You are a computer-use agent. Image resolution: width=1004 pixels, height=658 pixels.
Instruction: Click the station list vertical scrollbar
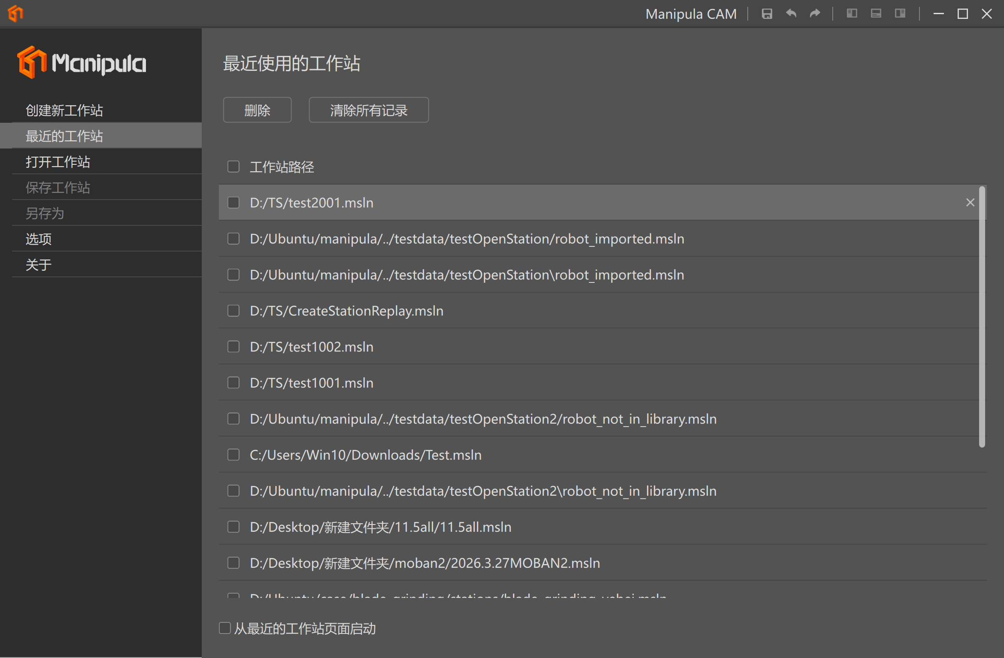tap(982, 317)
